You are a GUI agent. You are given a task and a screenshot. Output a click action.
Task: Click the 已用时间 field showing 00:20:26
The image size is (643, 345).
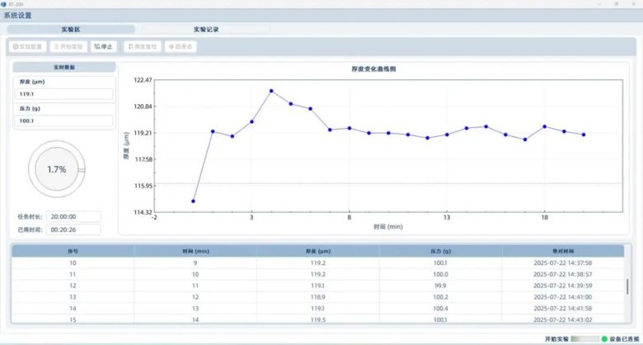tap(73, 229)
